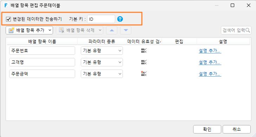Open data validation icon for 고객명 row
Viewport: 256px width, 137px height.
coord(144,62)
